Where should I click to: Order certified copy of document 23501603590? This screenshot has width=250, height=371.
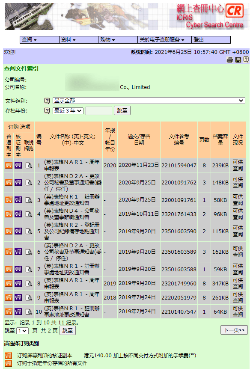pyautogui.click(x=18, y=231)
